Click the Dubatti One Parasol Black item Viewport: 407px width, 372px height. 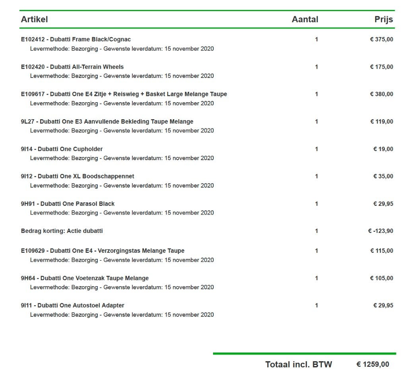pos(68,204)
